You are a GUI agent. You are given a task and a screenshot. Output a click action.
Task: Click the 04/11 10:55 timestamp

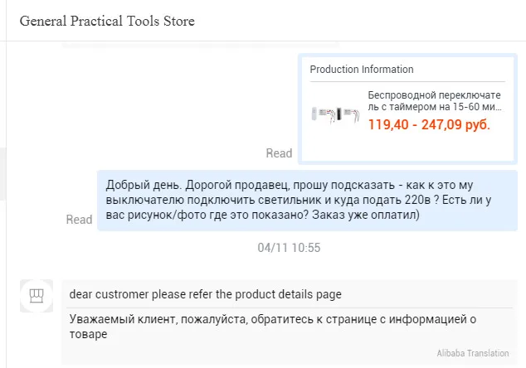pos(289,247)
